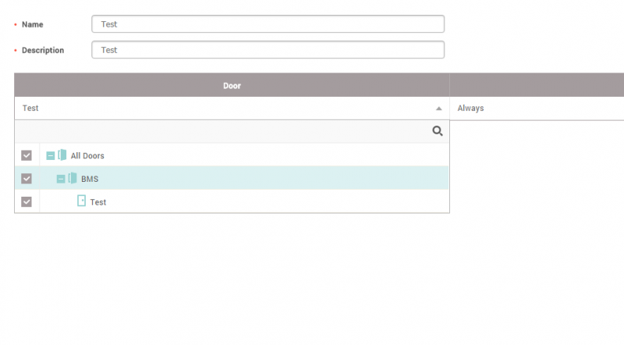The image size is (624, 345).
Task: Click into the Description text field
Action: click(268, 50)
